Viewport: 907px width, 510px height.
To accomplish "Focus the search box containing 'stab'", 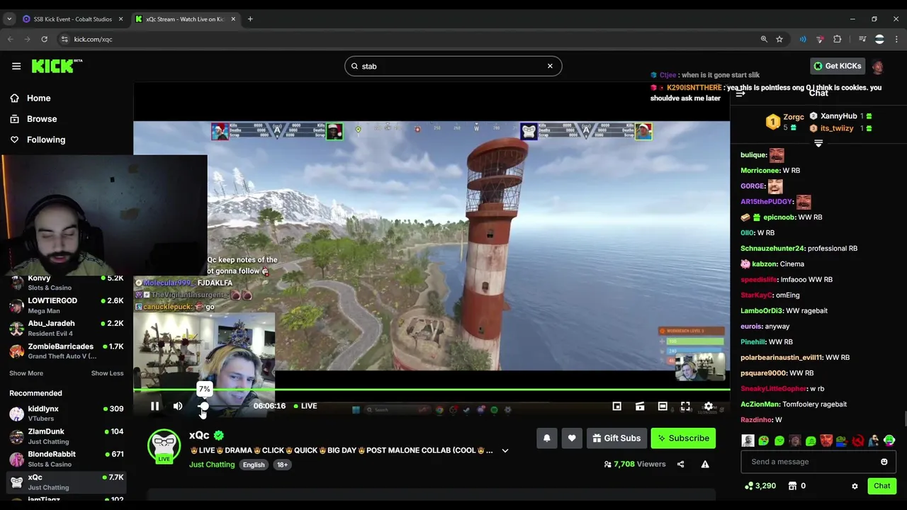I will [x=453, y=66].
